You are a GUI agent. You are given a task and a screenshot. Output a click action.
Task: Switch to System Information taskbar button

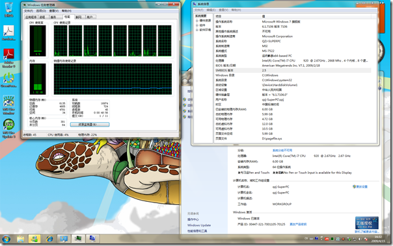[x=92, y=239]
